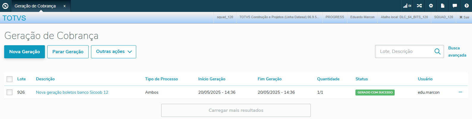The height and width of the screenshot is (119, 472).
Task: Click Sair to log out
Action: [x=464, y=17]
